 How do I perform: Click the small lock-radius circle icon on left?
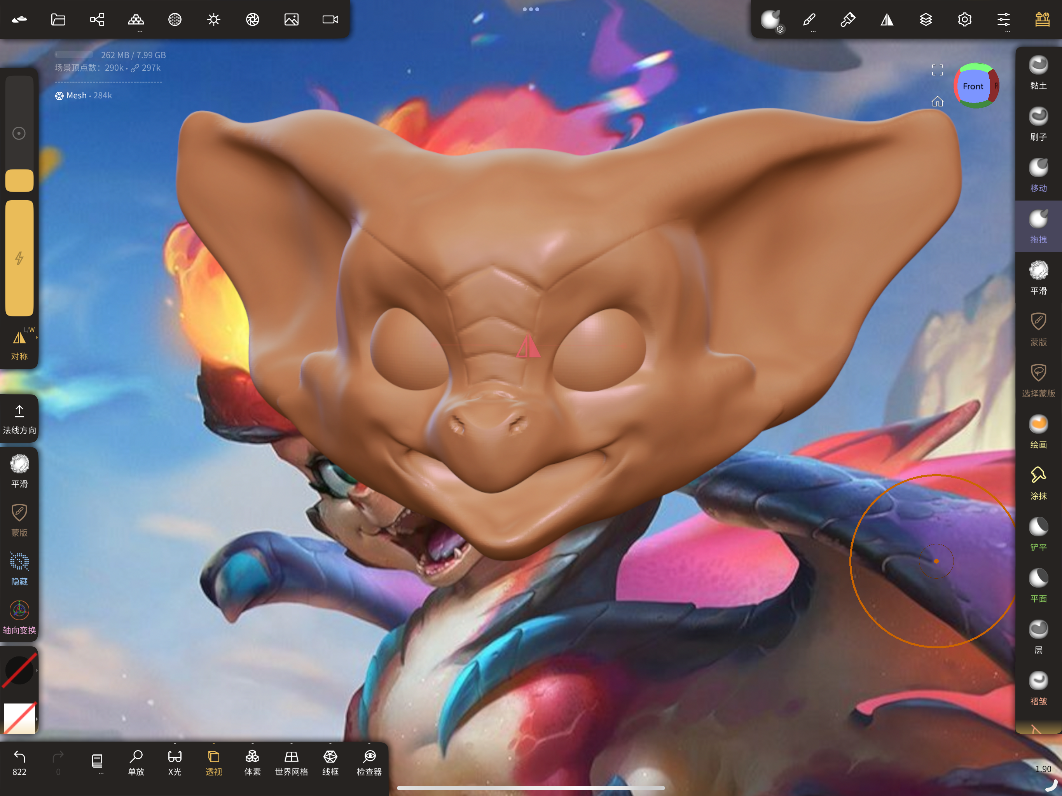[19, 133]
